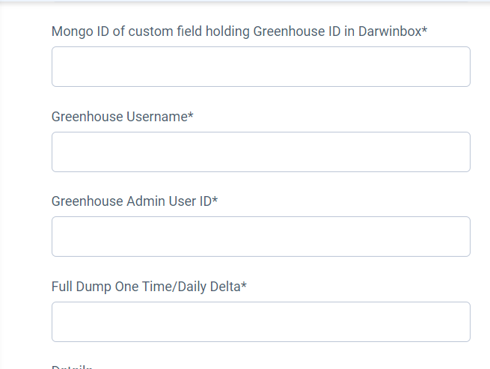Click the asterisk after Daily Delta

(x=244, y=285)
